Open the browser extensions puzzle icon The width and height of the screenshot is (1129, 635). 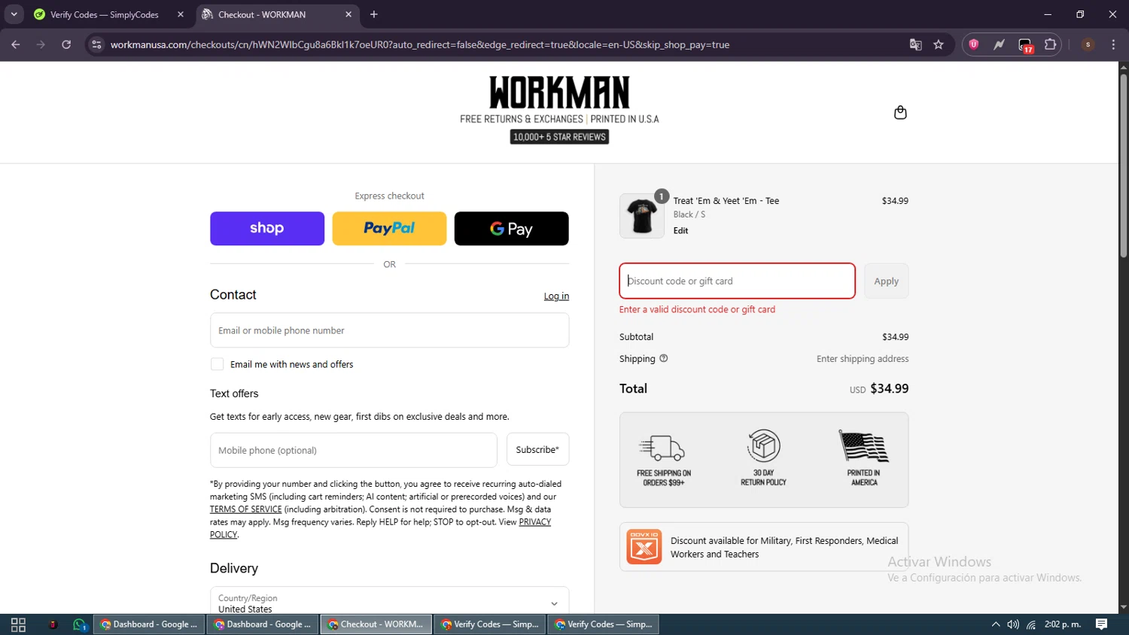(1051, 44)
